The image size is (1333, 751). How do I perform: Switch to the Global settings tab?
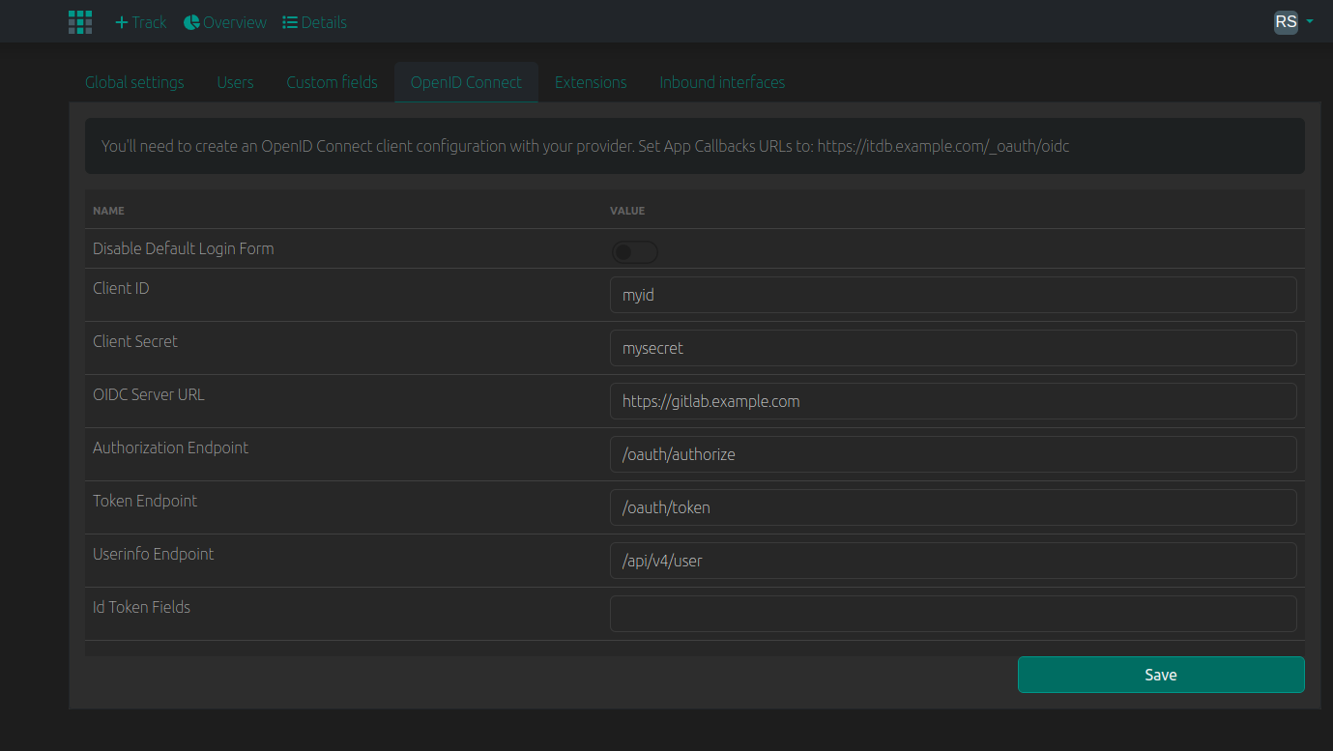click(134, 82)
